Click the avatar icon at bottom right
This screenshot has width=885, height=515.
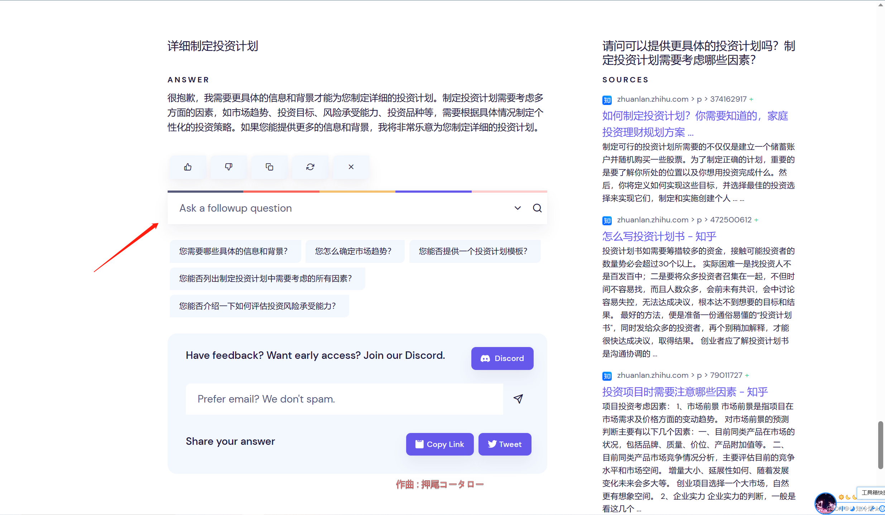[825, 503]
